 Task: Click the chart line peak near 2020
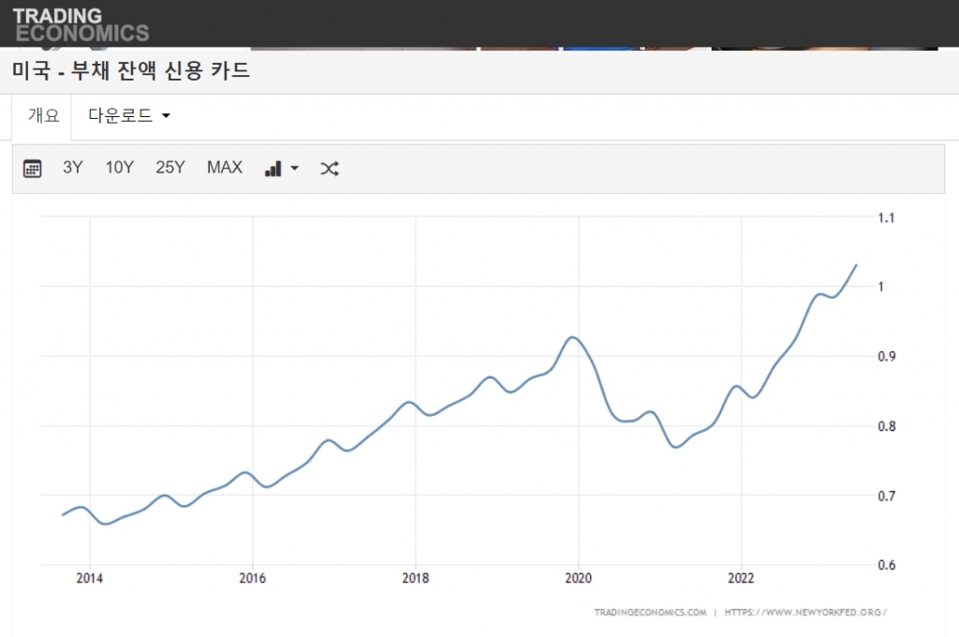tap(574, 337)
